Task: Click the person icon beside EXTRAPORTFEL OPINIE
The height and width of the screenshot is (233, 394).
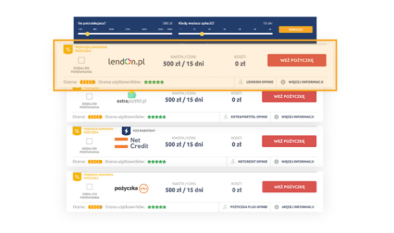Action: coord(226,117)
